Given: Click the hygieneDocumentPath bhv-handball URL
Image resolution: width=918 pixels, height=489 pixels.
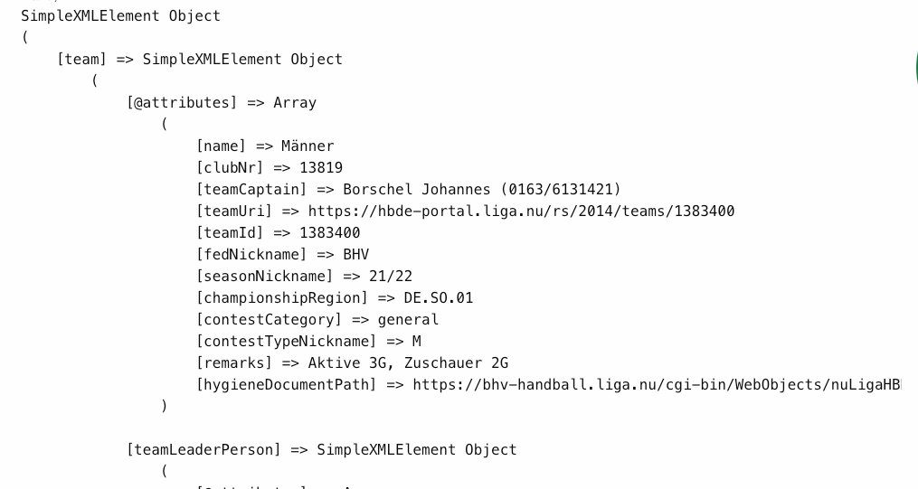Looking at the screenshot, I should [656, 385].
